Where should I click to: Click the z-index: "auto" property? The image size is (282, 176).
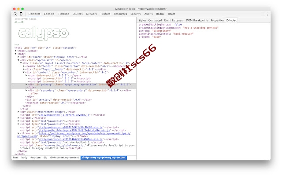[x=150, y=37]
